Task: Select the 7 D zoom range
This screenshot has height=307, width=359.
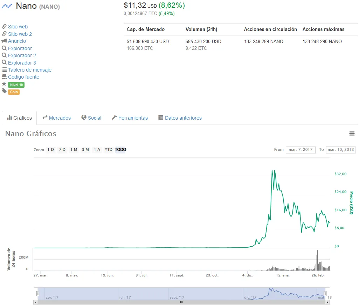Action: pyautogui.click(x=62, y=149)
